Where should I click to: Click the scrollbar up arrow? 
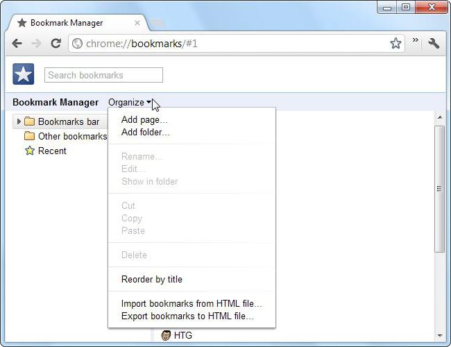pyautogui.click(x=439, y=117)
